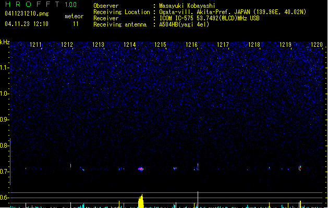Click the kHz axis unit label
Image resolution: width=328 pixels, height=208 pixels.
pyautogui.click(x=5, y=42)
